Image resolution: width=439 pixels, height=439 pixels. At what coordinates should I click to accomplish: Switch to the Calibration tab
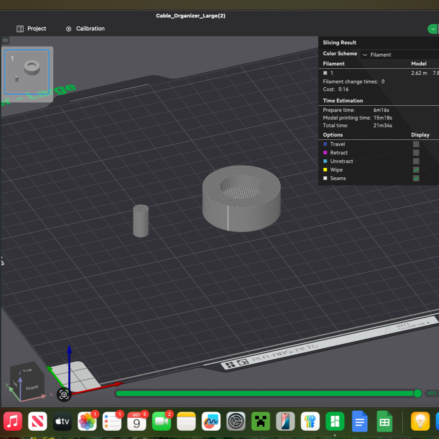(x=90, y=28)
